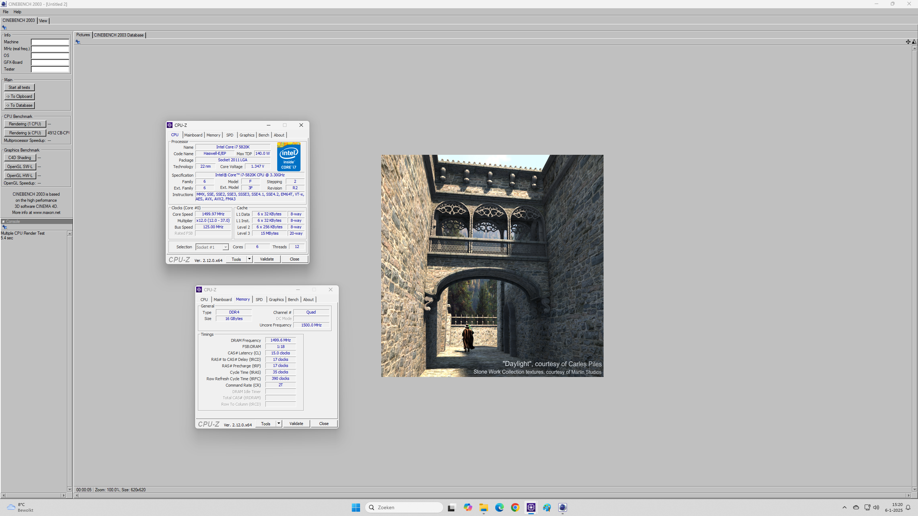The height and width of the screenshot is (516, 918).
Task: Switch to the View tab in CINEBENCH
Action: pyautogui.click(x=43, y=21)
